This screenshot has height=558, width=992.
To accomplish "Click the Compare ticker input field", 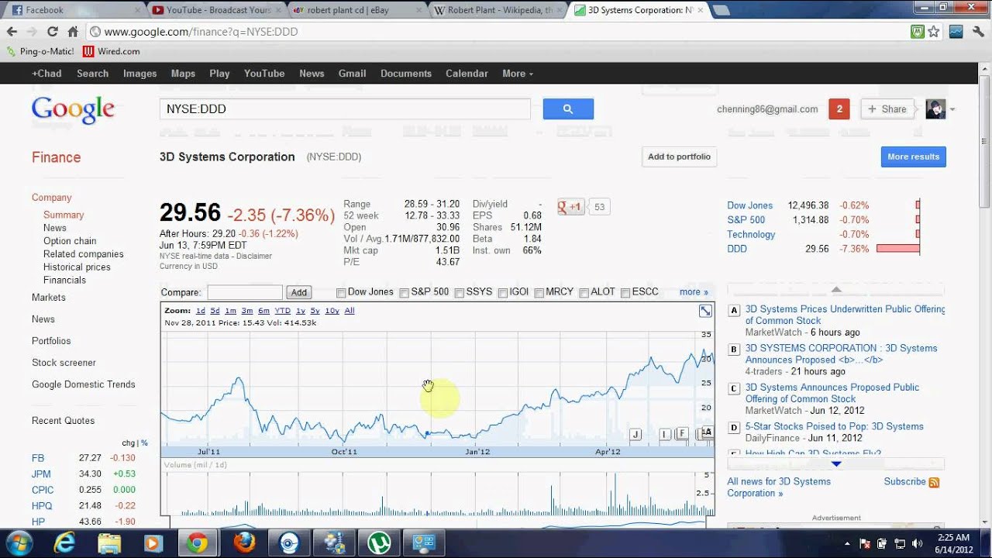I will tap(245, 292).
